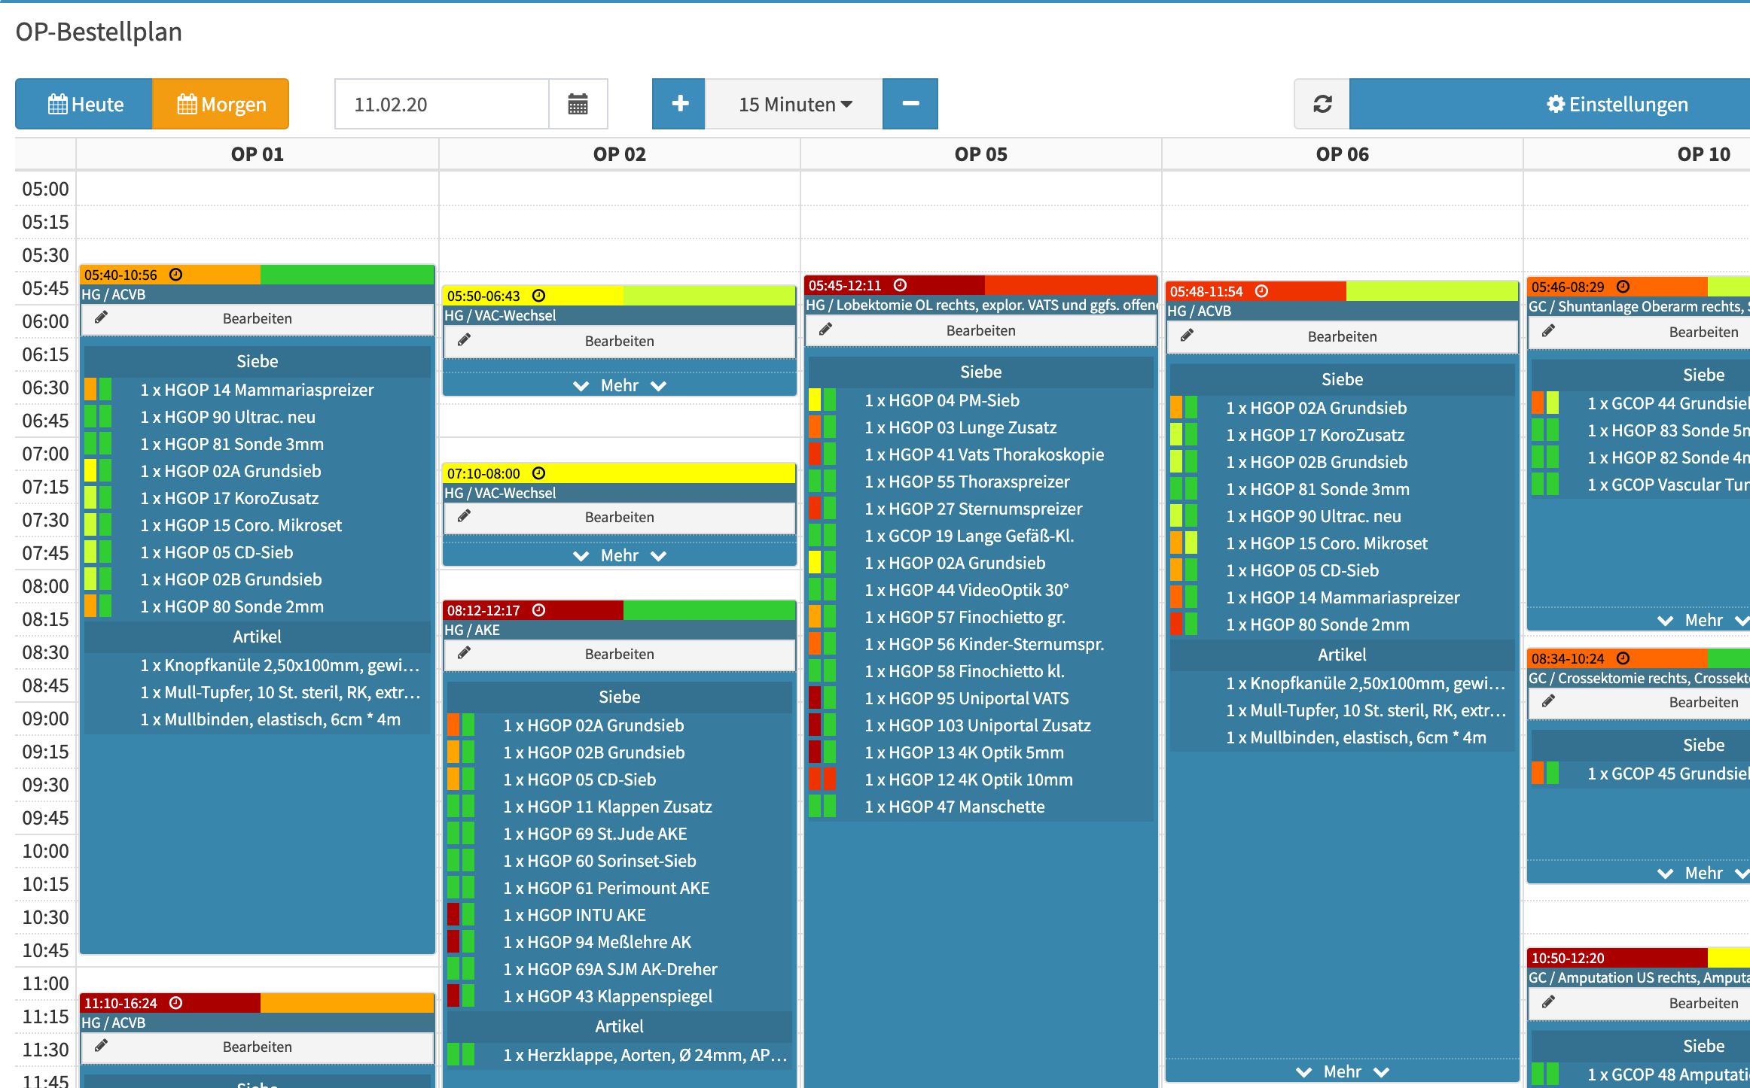The image size is (1750, 1088).
Task: Click status swatch beside HGOP 04 PM-Sieb
Action: [x=822, y=400]
